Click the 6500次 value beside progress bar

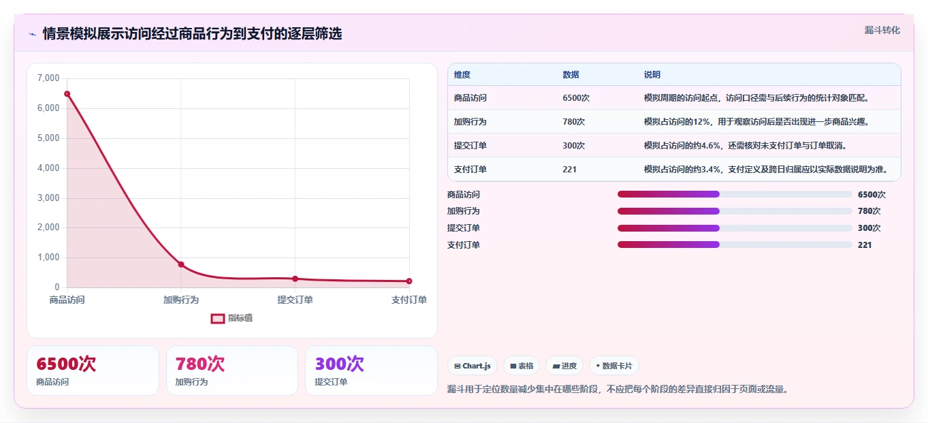coord(871,195)
